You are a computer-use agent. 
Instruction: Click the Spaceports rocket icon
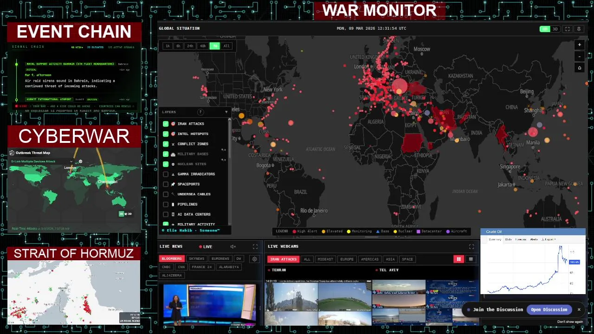[173, 184]
